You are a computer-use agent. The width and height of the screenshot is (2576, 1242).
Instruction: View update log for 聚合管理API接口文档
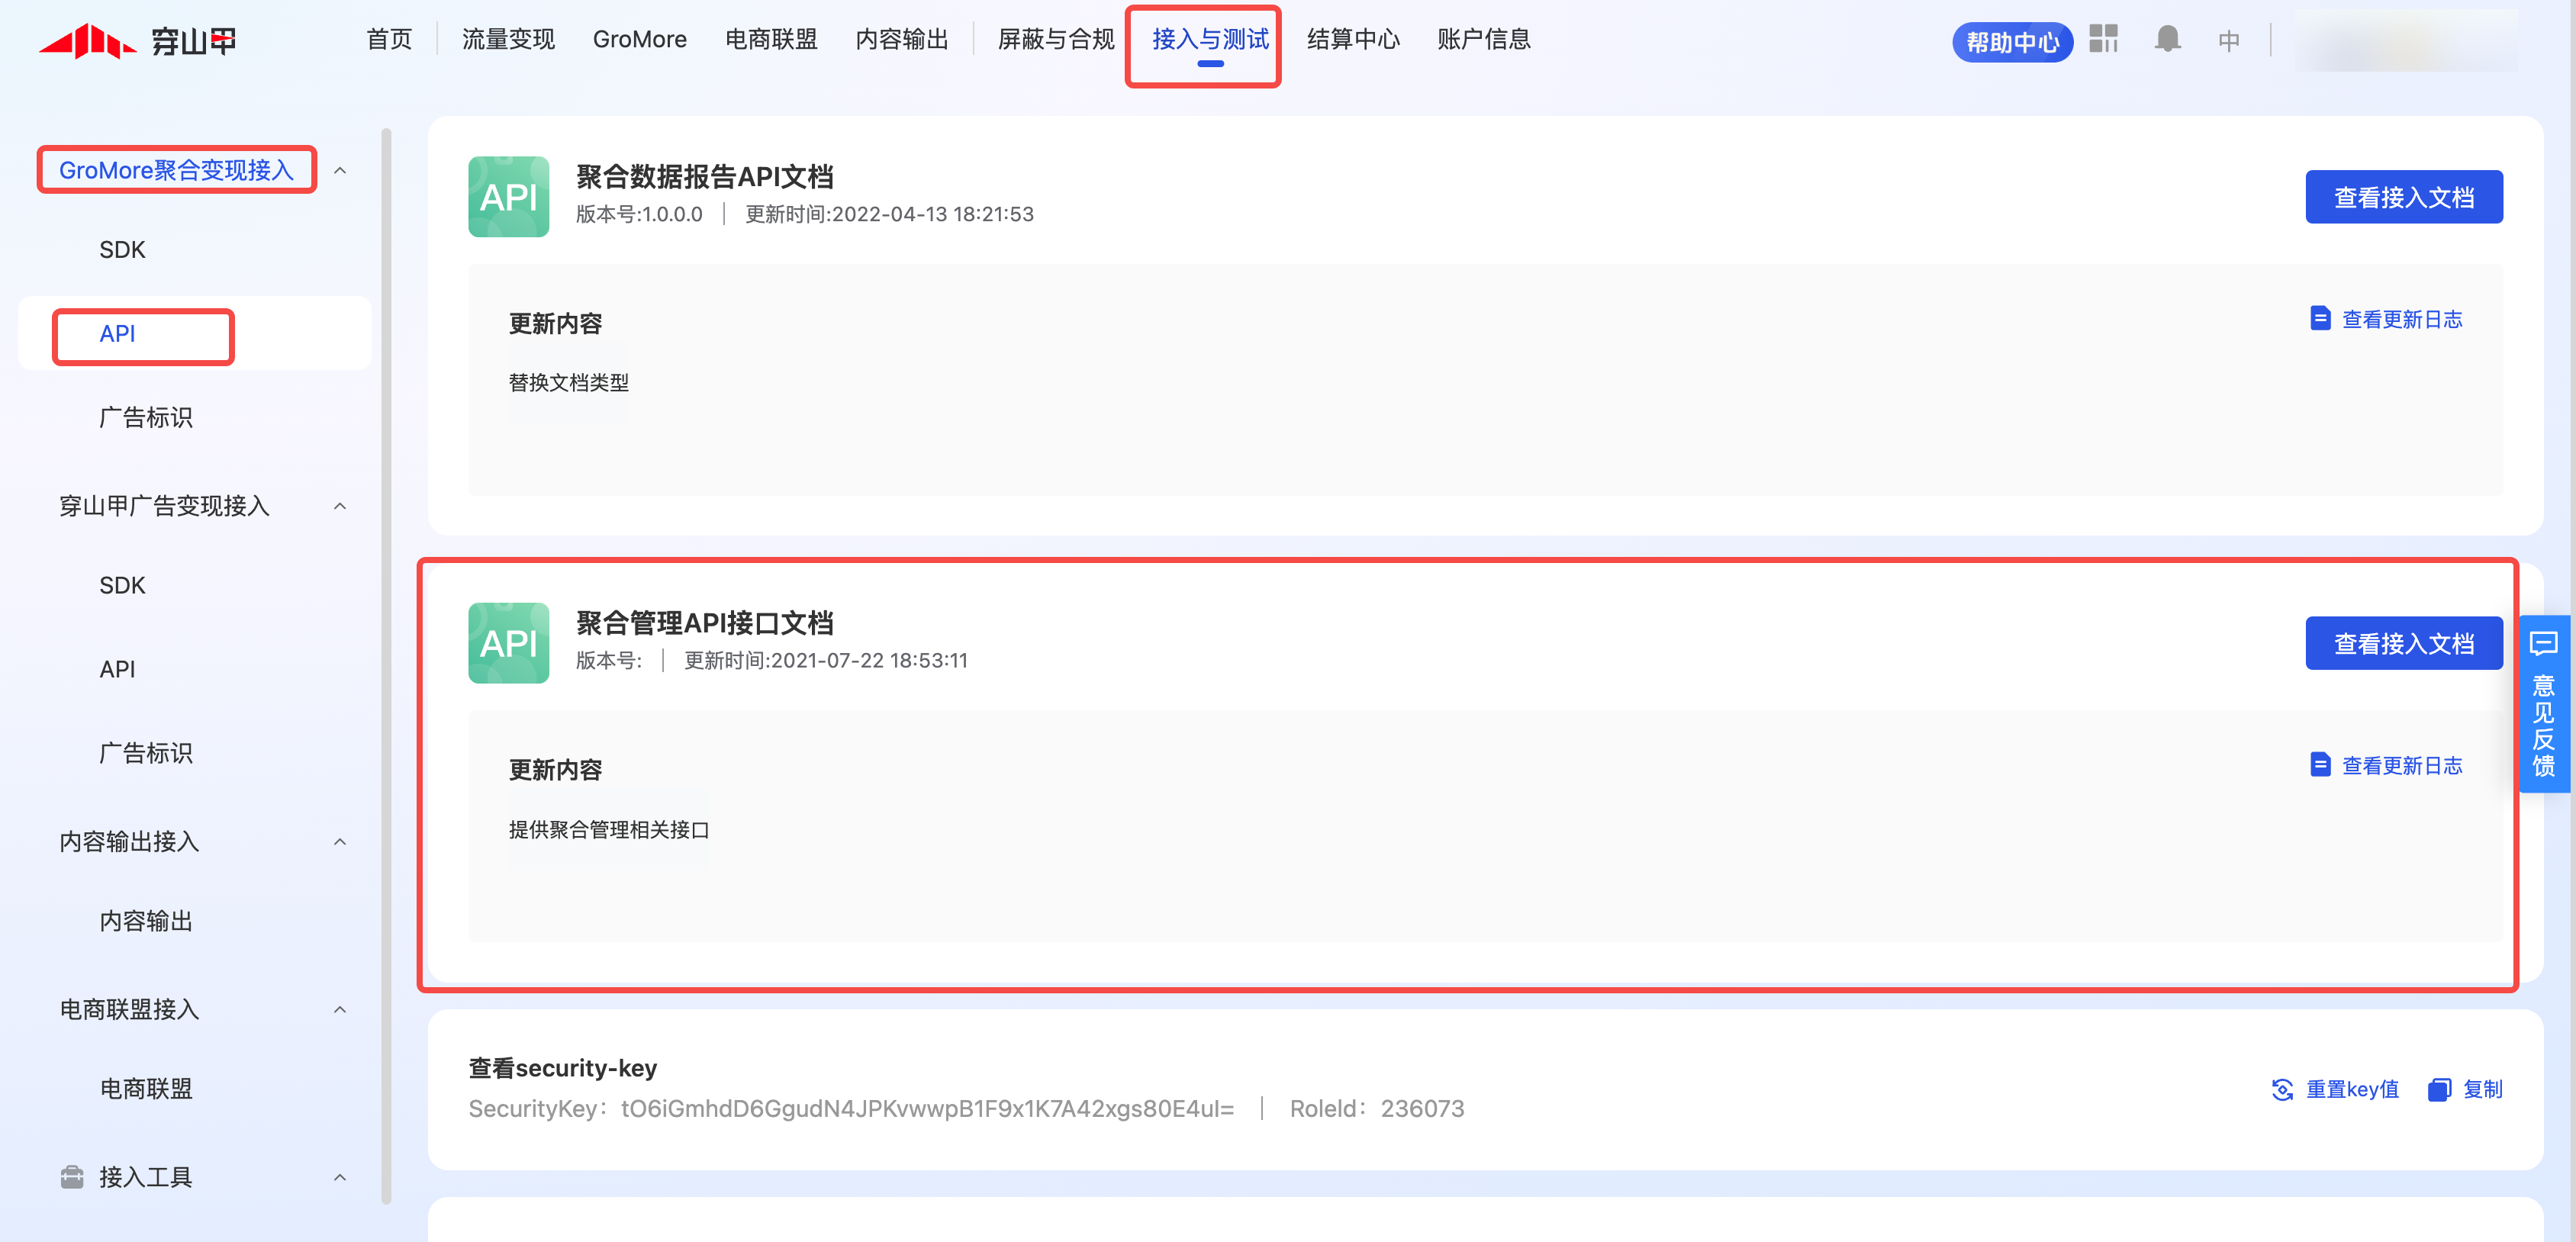coord(2386,765)
